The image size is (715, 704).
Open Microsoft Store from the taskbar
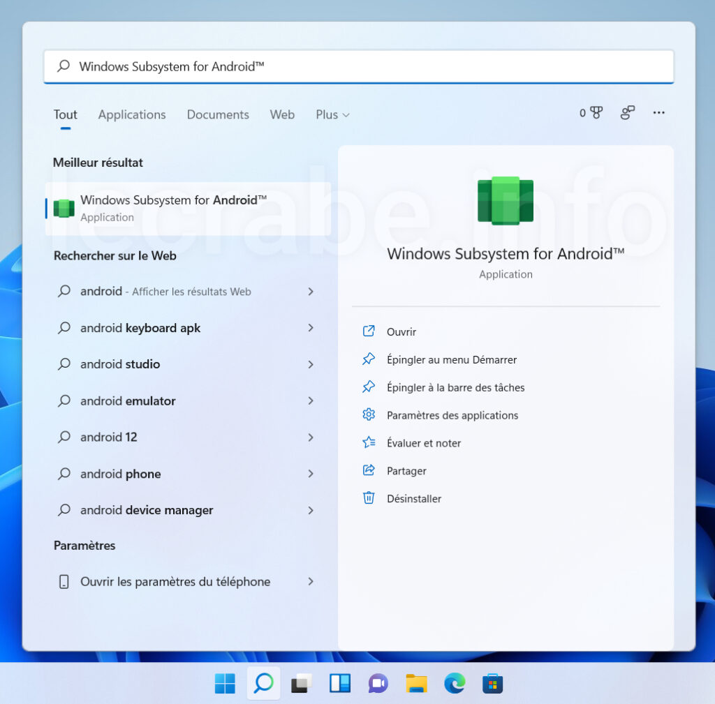coord(492,683)
